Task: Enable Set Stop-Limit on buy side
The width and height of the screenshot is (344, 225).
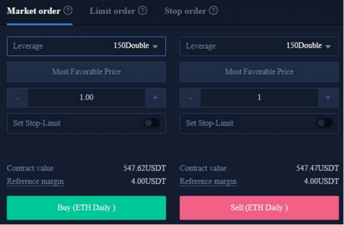Action: point(152,123)
